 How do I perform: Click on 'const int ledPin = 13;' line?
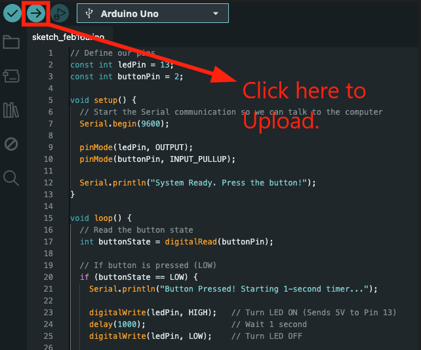tap(122, 65)
